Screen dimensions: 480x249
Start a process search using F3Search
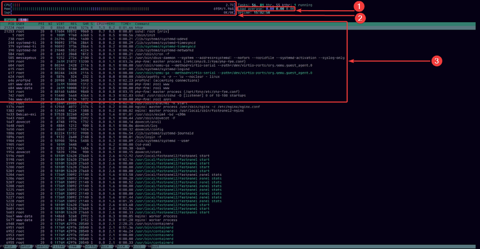[x=41, y=246]
